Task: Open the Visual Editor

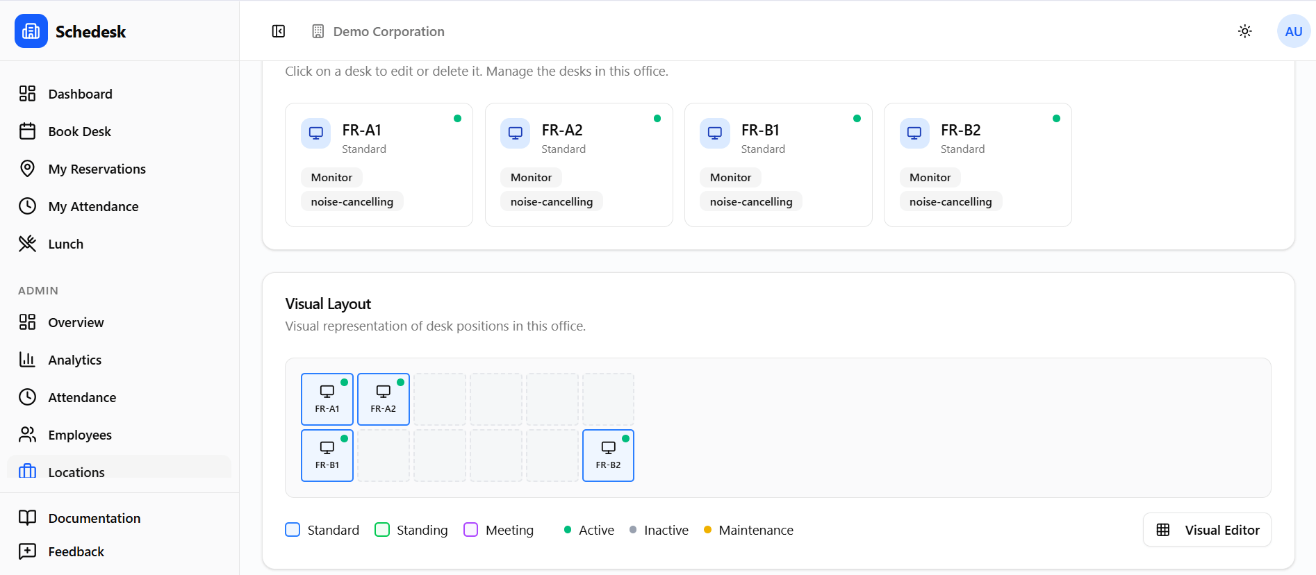Action: coord(1207,530)
